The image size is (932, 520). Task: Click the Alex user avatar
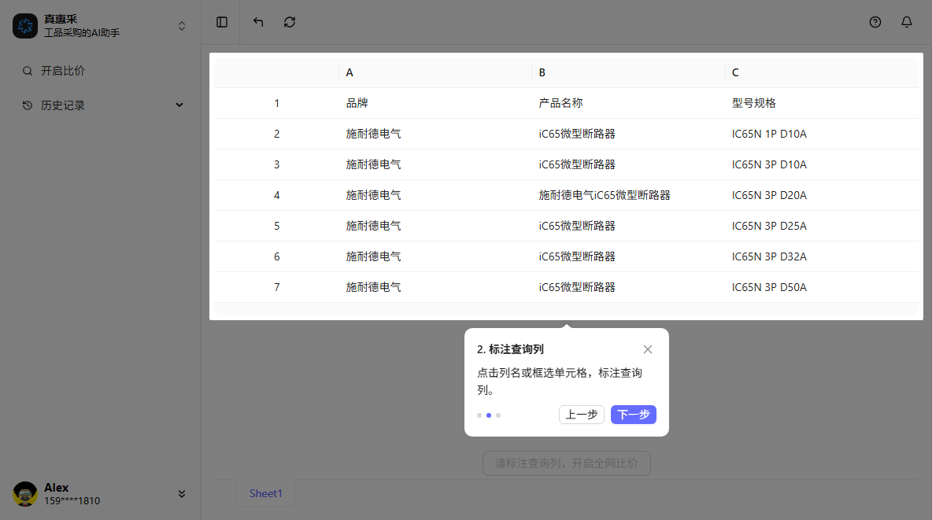(x=25, y=494)
